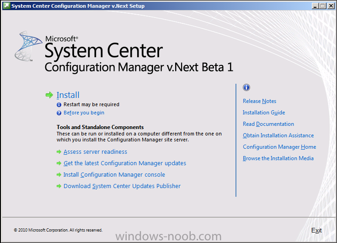Install Configuration Manager console
This screenshot has height=243, width=337.
(114, 175)
